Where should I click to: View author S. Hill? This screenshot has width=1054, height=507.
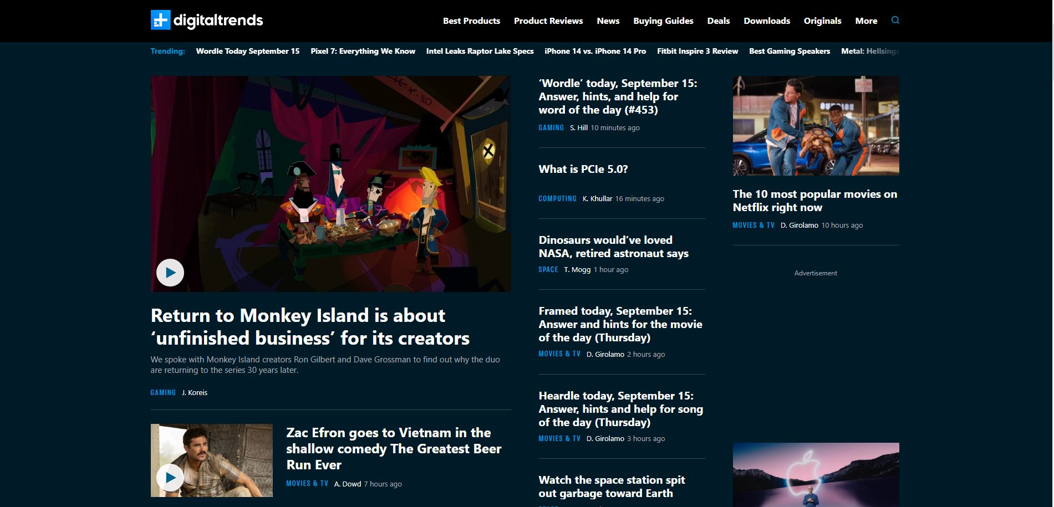pos(579,127)
